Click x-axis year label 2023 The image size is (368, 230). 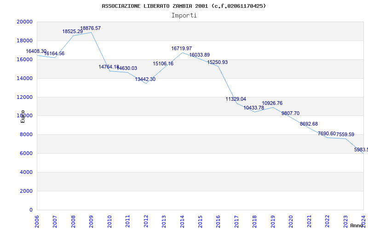[345, 221]
